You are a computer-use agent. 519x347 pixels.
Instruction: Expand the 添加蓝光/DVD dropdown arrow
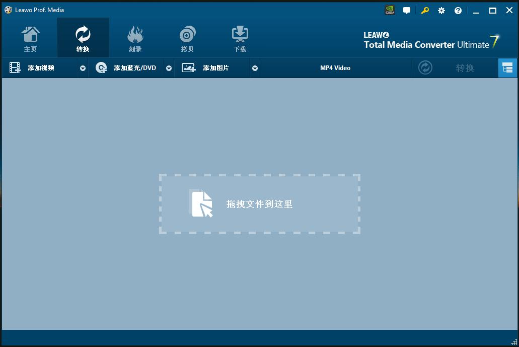[169, 68]
